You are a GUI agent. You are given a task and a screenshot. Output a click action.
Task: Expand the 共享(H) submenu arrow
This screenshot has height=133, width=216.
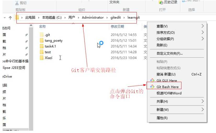[x=202, y=101]
